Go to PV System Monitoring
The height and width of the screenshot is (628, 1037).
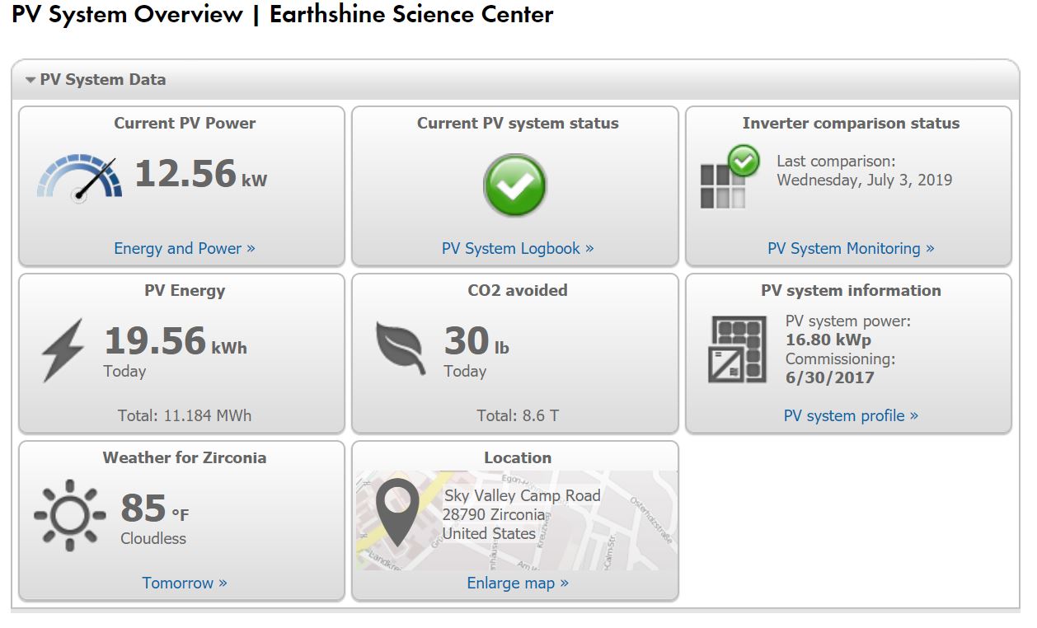click(x=851, y=248)
